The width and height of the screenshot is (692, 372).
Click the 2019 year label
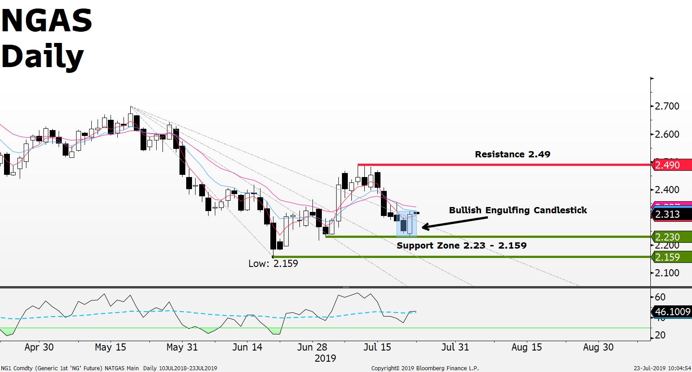325,358
